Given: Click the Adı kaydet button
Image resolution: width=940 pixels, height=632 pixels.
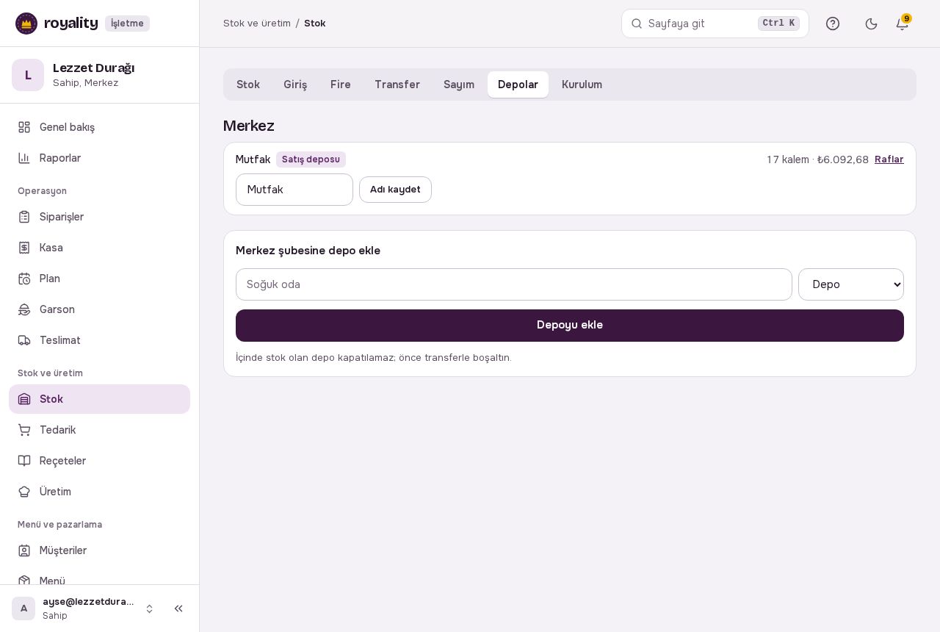Looking at the screenshot, I should tap(395, 190).
